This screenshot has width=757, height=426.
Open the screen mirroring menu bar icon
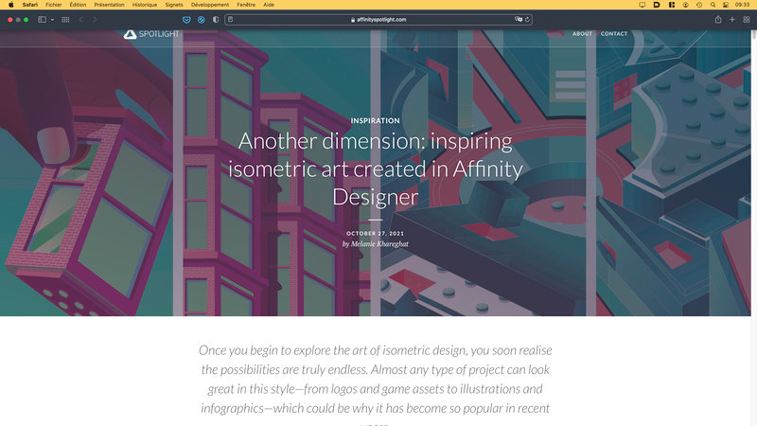pos(643,5)
